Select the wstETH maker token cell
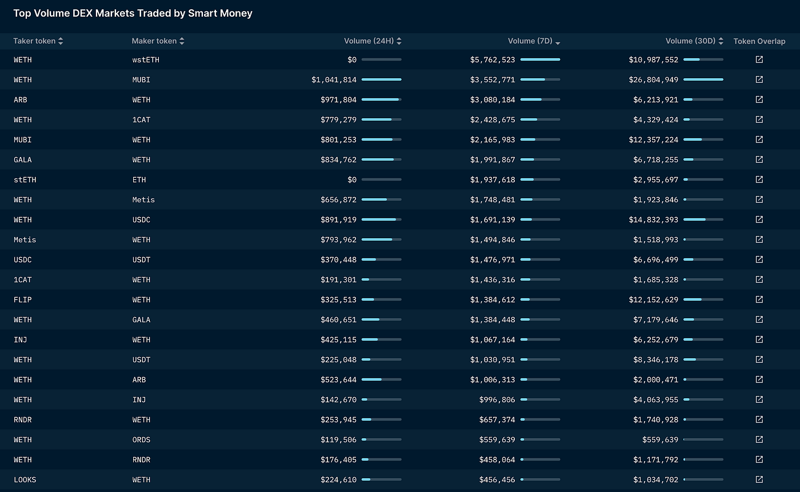The width and height of the screenshot is (800, 492). (x=146, y=59)
